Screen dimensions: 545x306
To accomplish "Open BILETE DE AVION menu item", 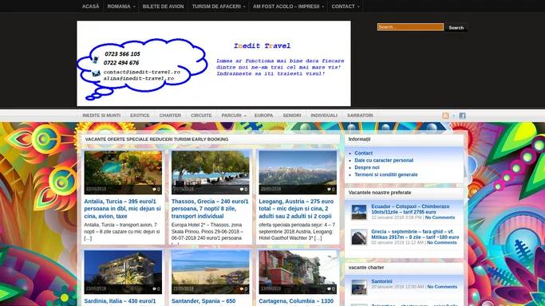I will (x=163, y=6).
